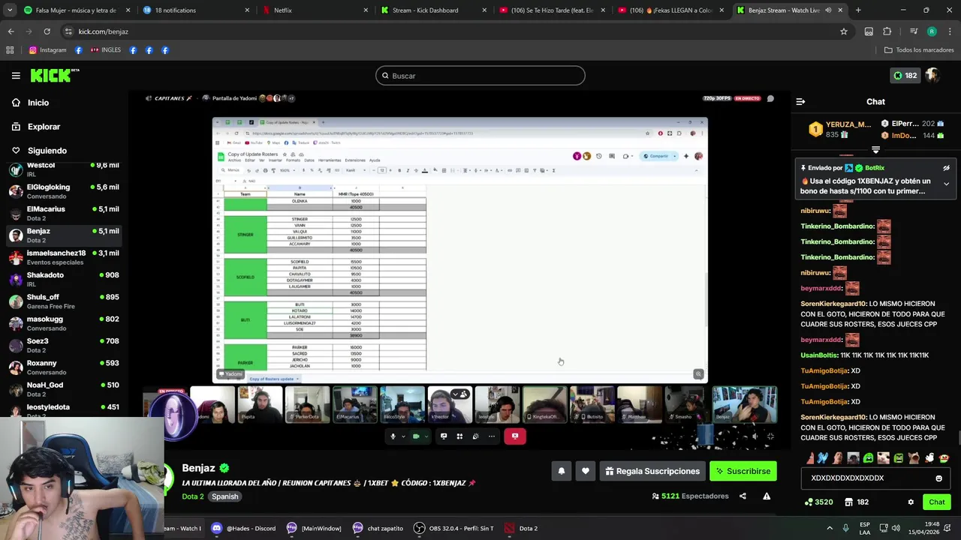
Task: Toggle the notification bell for Benjaz
Action: pos(561,471)
